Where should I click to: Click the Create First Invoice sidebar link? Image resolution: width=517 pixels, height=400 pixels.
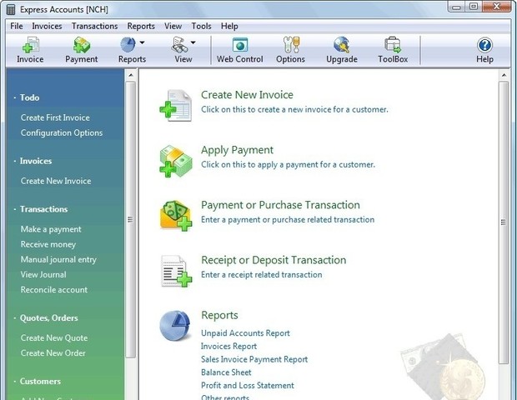pos(55,117)
